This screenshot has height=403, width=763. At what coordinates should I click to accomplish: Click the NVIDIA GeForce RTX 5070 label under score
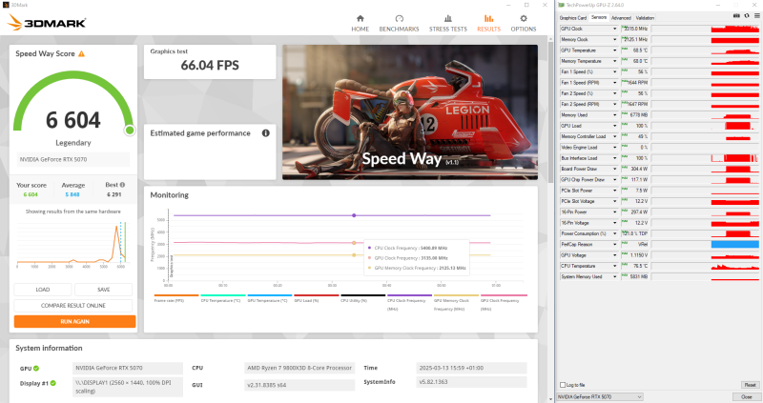point(73,159)
